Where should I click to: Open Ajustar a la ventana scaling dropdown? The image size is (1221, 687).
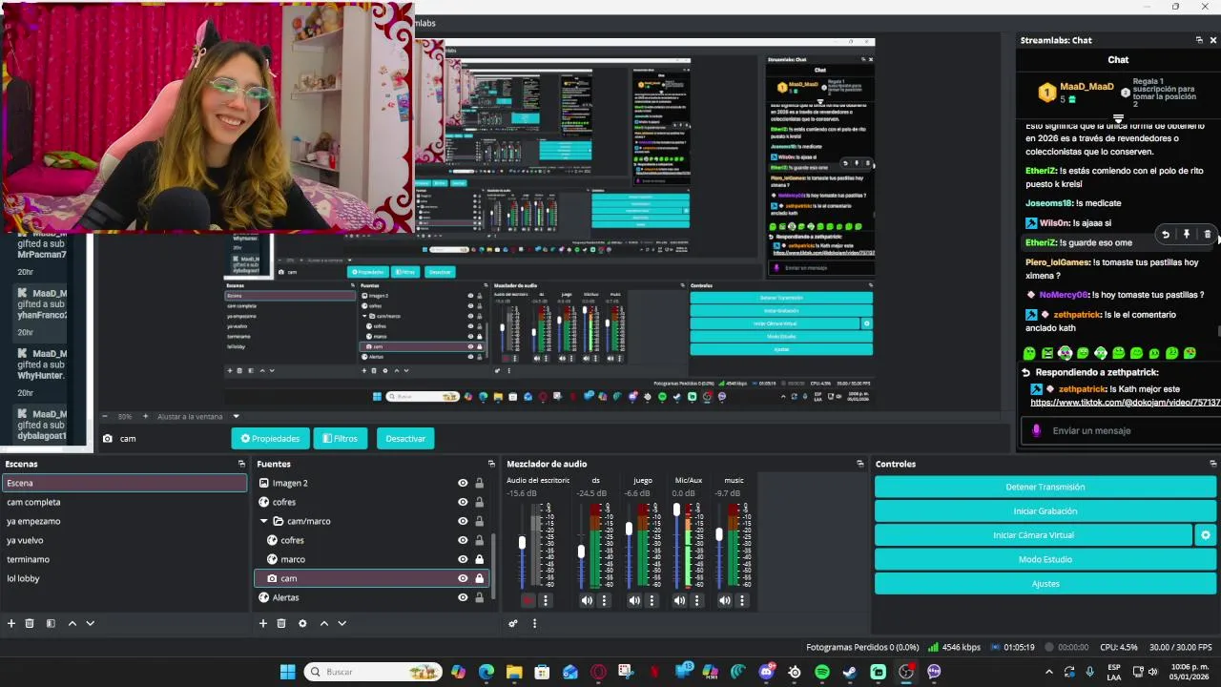236,416
